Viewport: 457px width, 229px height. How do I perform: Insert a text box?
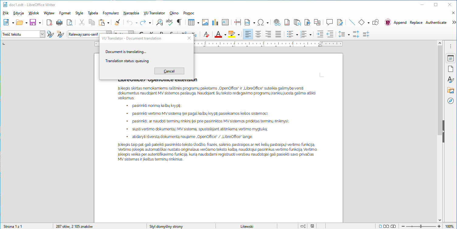tap(225, 22)
